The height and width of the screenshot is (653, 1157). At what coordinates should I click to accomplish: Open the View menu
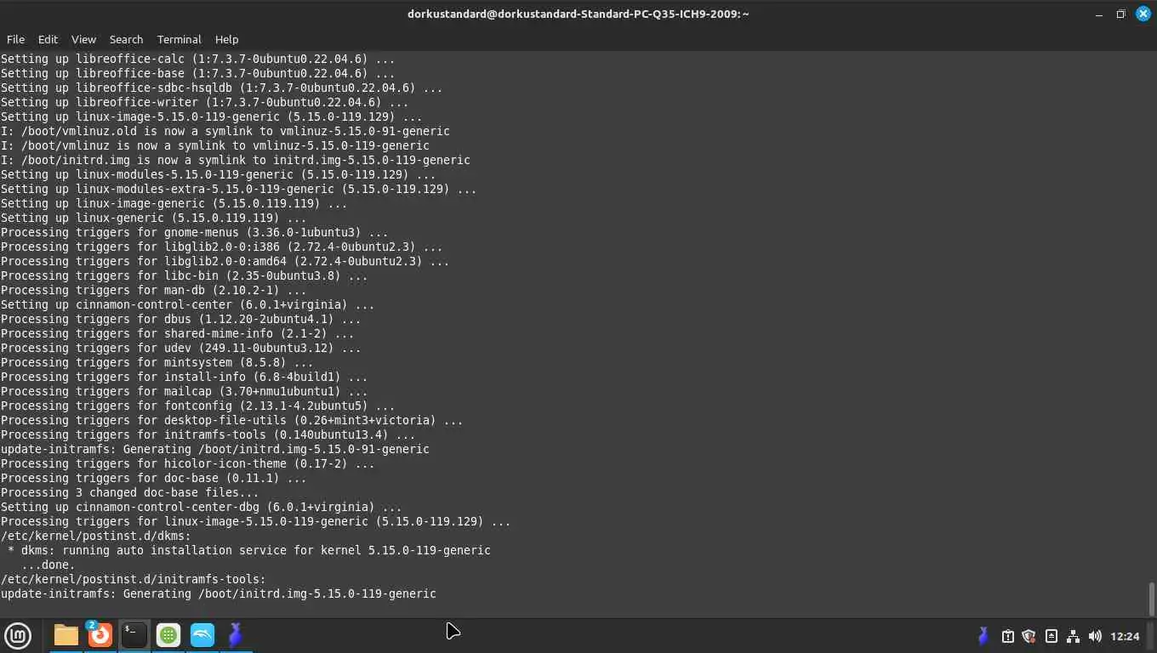click(x=83, y=39)
